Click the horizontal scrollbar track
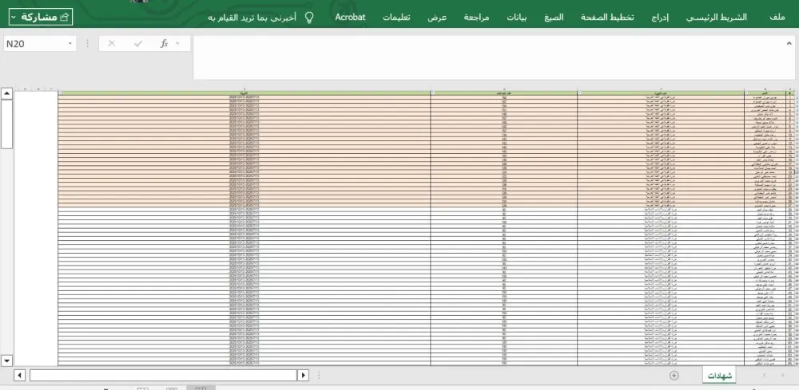799x390 pixels. point(163,376)
